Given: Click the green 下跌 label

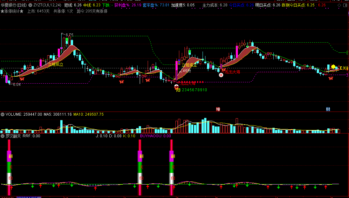Looking at the screenshot, I should tap(107, 5).
